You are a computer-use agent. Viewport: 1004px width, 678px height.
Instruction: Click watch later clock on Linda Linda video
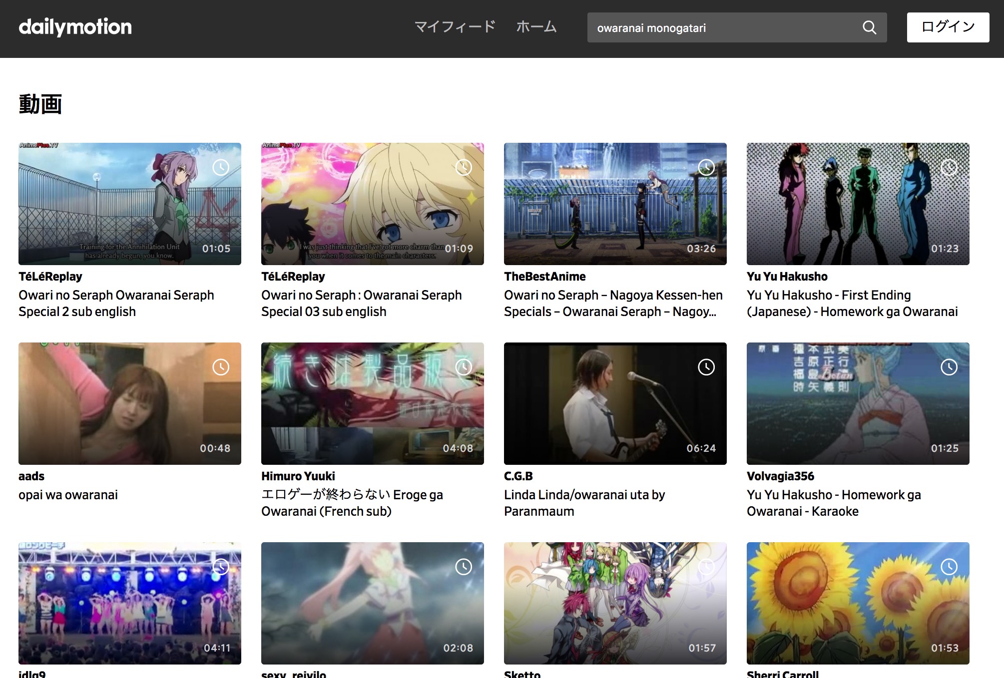[706, 367]
